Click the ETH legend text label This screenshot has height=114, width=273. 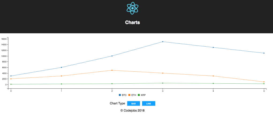tap(134, 95)
